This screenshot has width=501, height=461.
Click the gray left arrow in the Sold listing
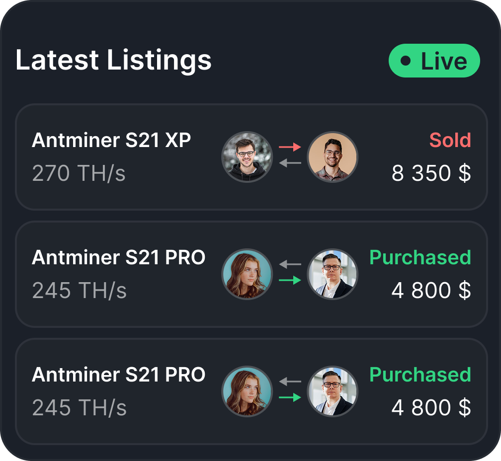[x=290, y=162]
